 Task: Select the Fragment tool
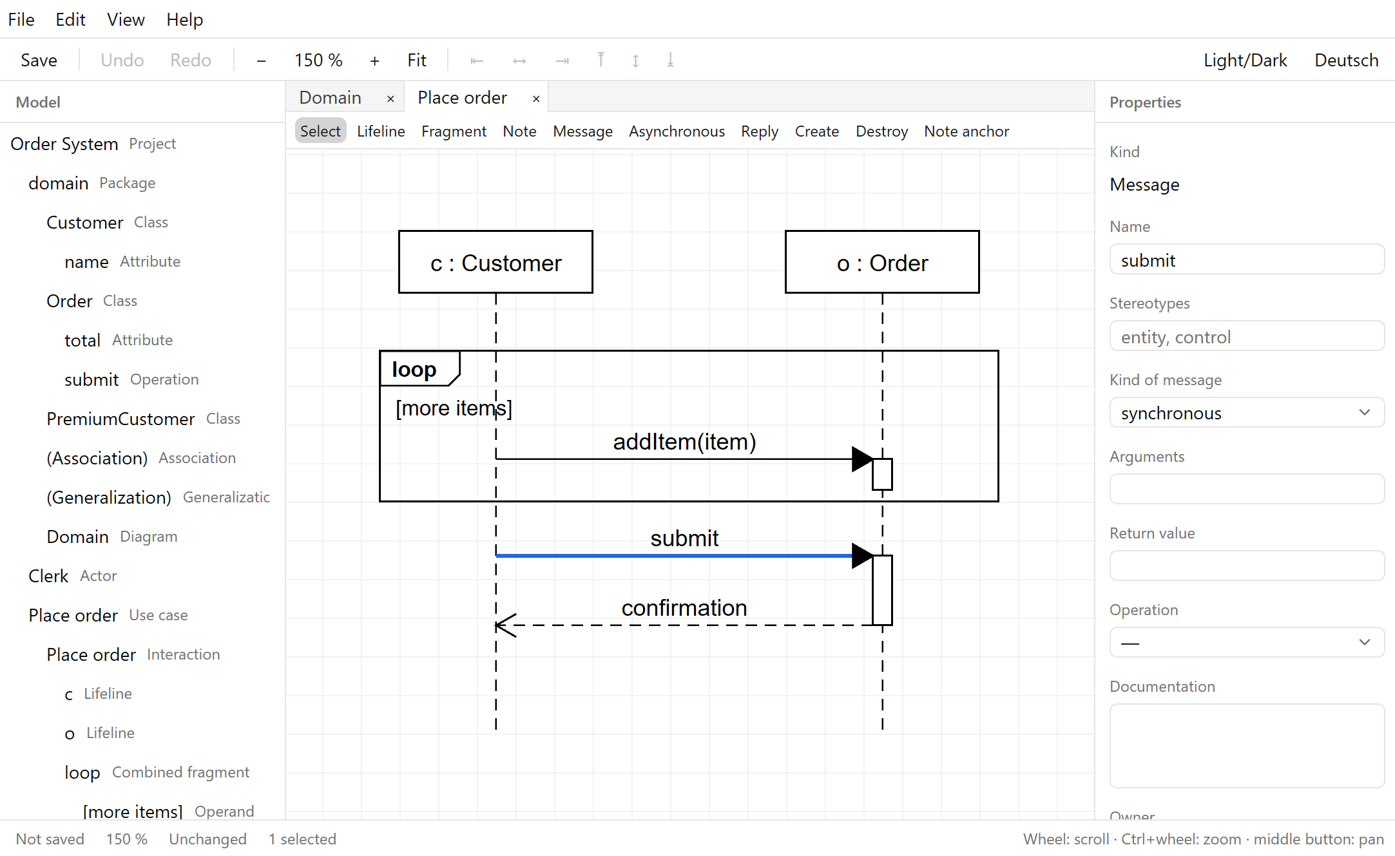(454, 131)
